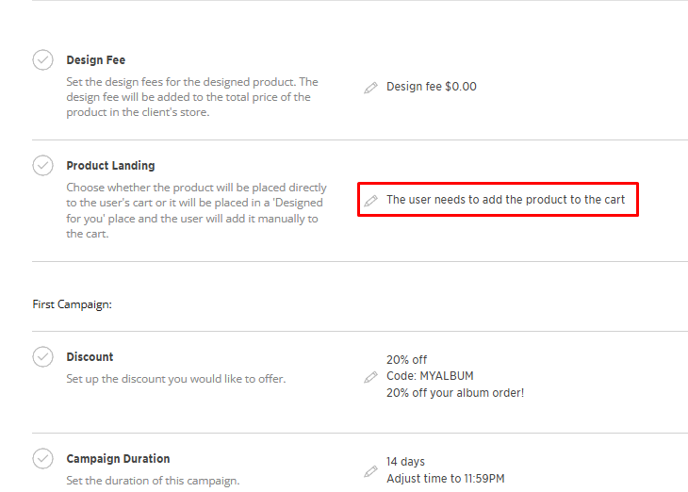Click "Adjust time to 11:59PM" text

tap(445, 479)
